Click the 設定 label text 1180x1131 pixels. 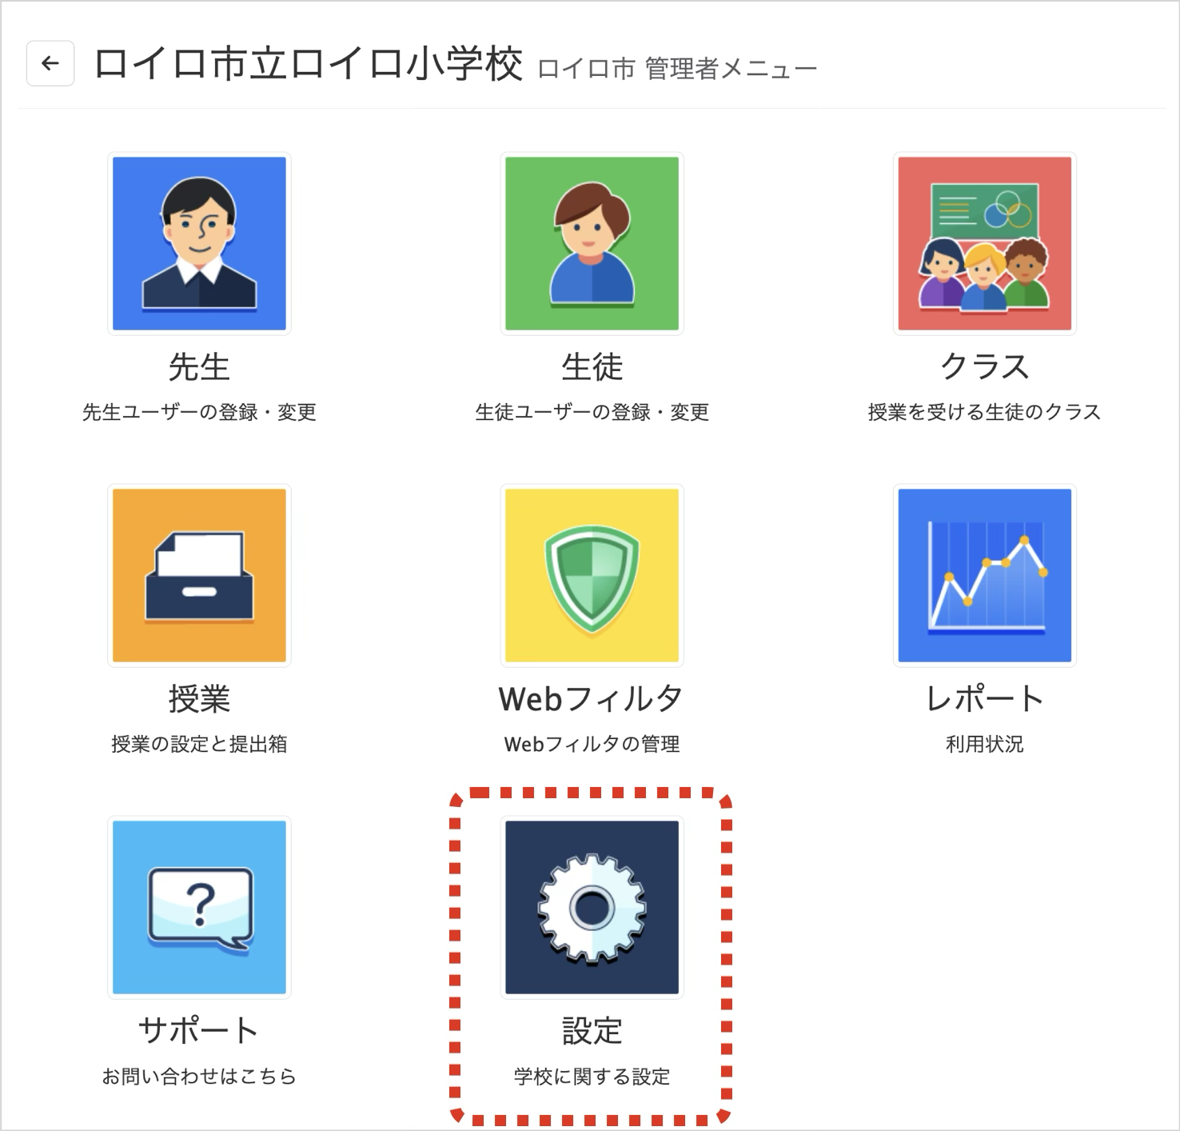592,1031
